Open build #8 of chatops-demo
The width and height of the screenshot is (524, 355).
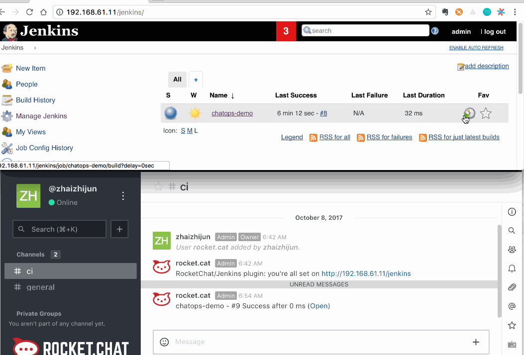[x=323, y=113]
